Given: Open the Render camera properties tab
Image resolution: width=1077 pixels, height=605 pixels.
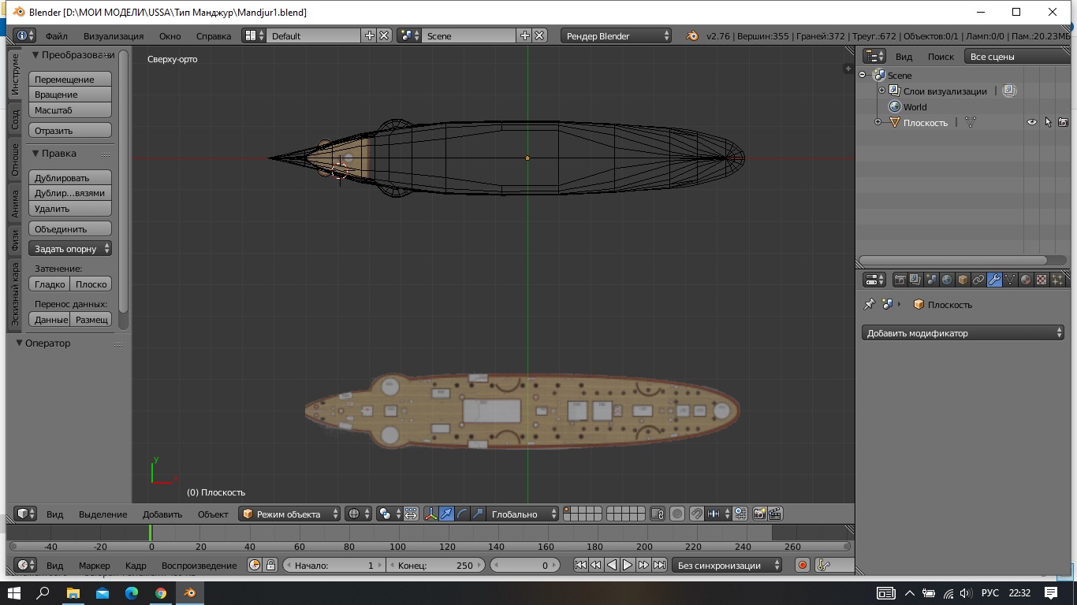Looking at the screenshot, I should point(900,280).
